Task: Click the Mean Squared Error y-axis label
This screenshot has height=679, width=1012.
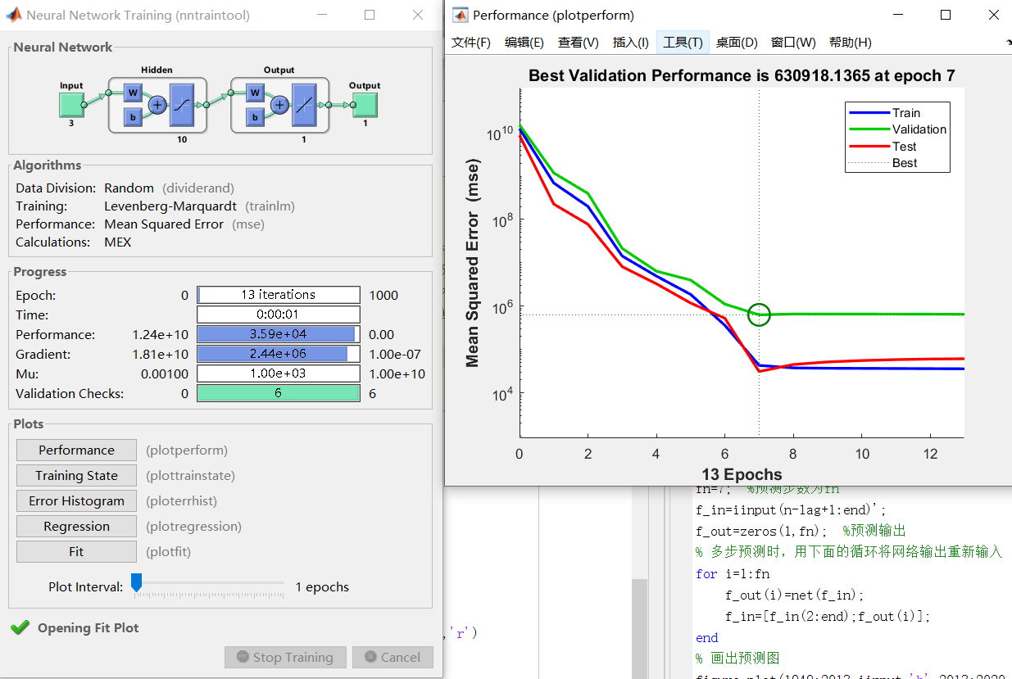Action: pos(472,265)
